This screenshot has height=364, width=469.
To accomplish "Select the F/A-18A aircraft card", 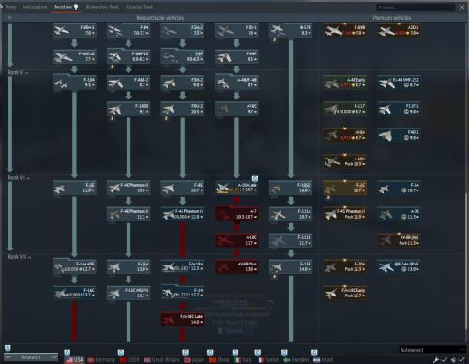I will [183, 266].
